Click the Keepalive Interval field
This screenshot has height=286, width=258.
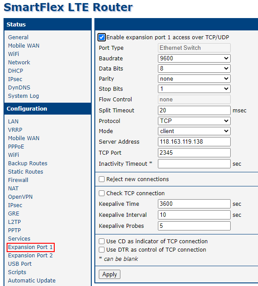tap(194, 215)
